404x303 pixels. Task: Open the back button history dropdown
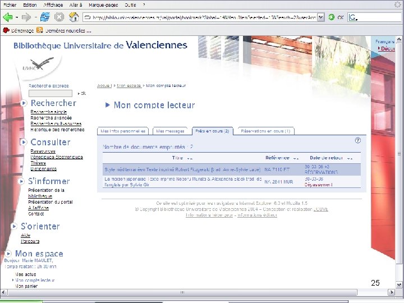click(x=17, y=17)
